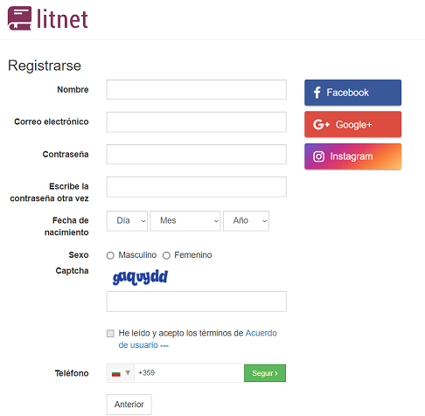The height and width of the screenshot is (416, 425).
Task: Click the Google+ G icon
Action: point(321,124)
